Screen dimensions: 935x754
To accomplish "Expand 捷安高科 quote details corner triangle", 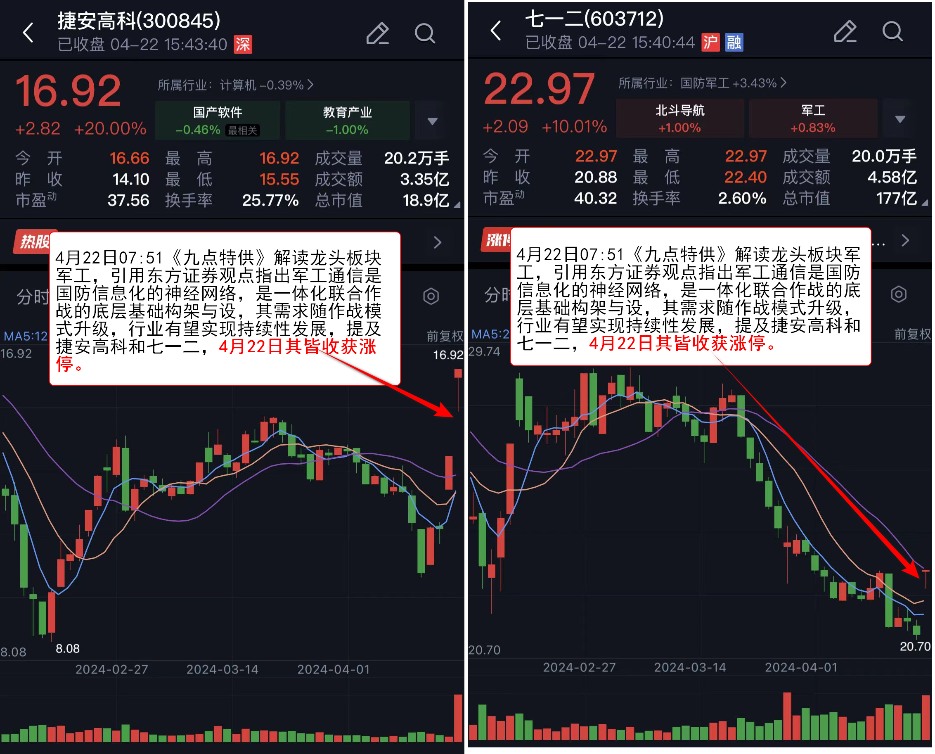I will [457, 204].
